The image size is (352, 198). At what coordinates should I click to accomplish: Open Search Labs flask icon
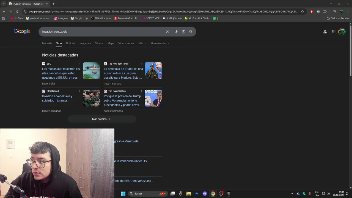[x=325, y=32]
